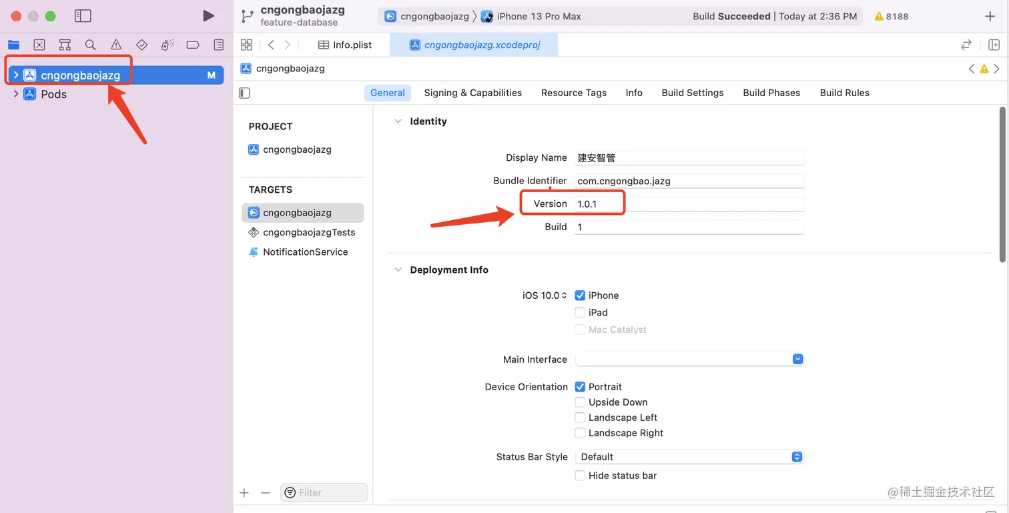Open the Find navigator magnifier icon
The width and height of the screenshot is (1009, 513).
[x=90, y=45]
